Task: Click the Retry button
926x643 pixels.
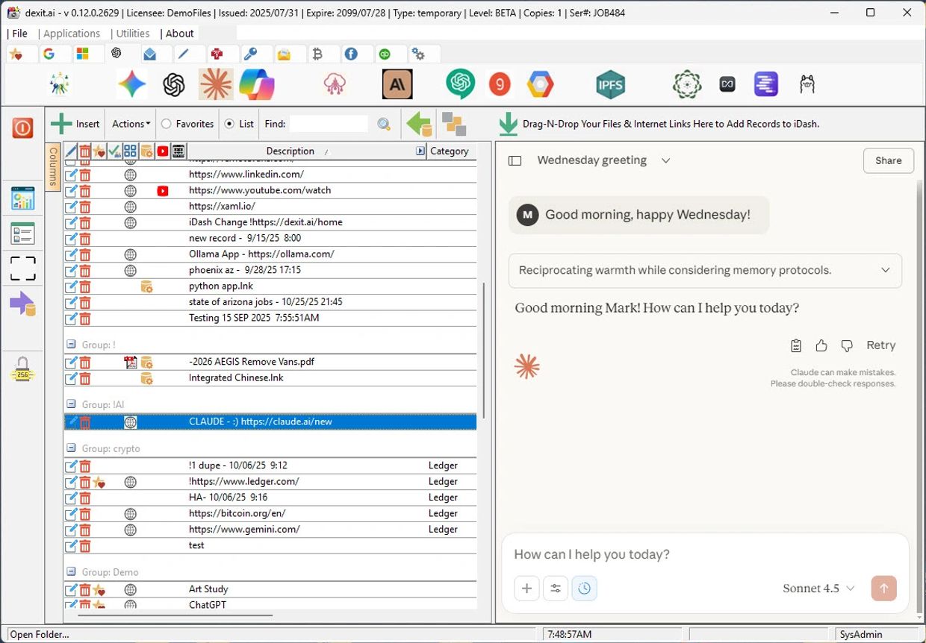Action: tap(880, 345)
